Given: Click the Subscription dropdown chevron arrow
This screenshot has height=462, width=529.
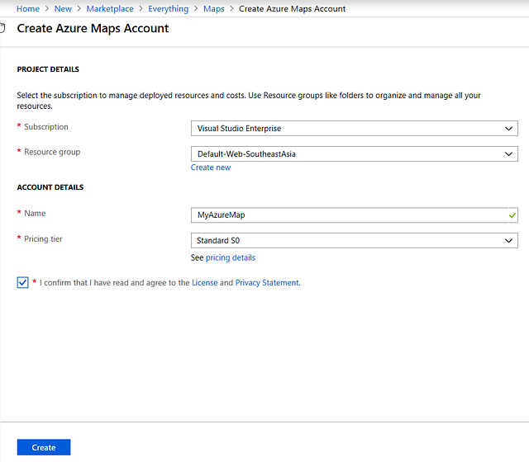Looking at the screenshot, I should (508, 129).
